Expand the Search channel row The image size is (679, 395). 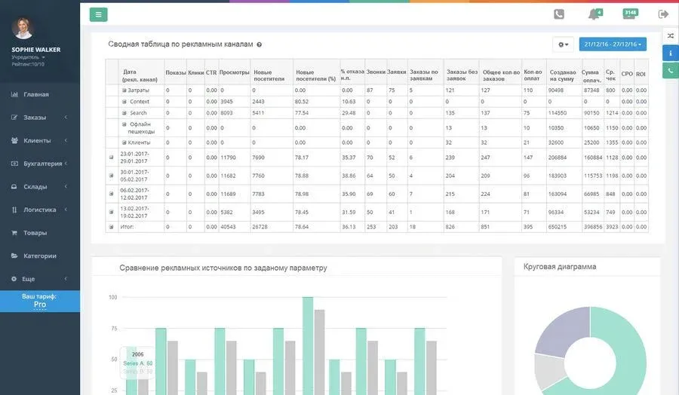[x=124, y=113]
